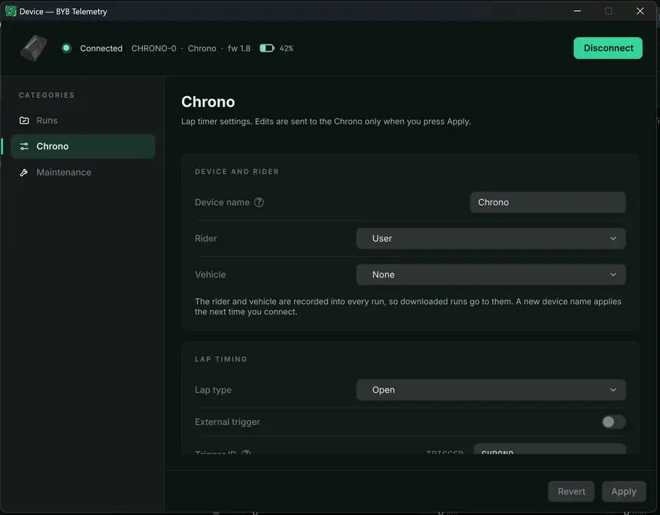Click the CATEGORIES sidebar heading
This screenshot has width=660, height=515.
pos(47,95)
